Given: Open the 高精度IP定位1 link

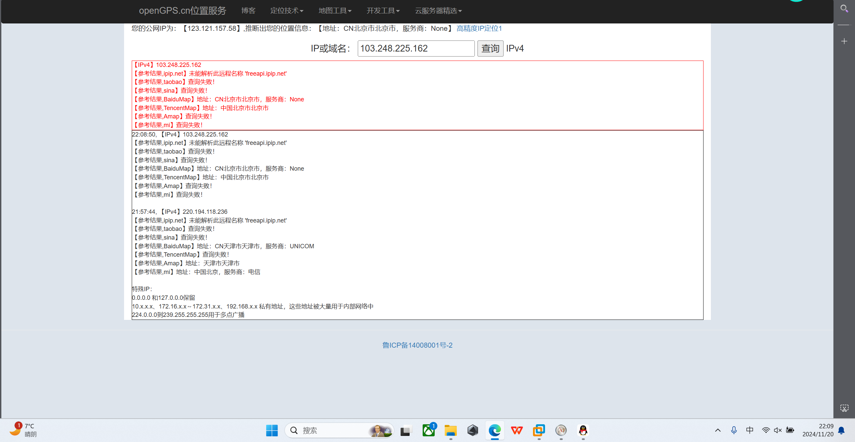Looking at the screenshot, I should tap(479, 28).
